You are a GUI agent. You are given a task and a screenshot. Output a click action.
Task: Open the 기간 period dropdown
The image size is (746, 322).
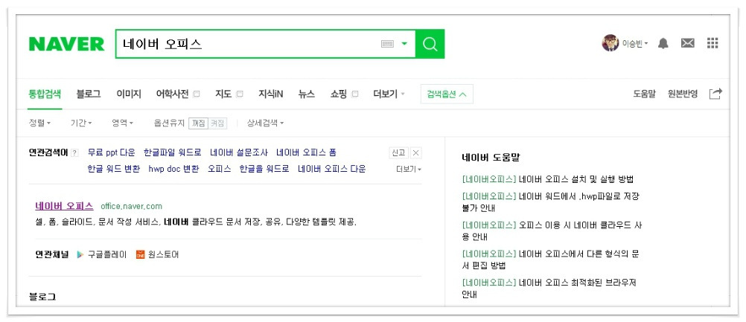tap(81, 123)
